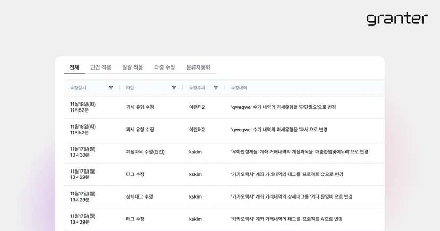Viewport: 440px width, 231px height.
Task: Switch to the 분류자동화 tab
Action: 198,67
